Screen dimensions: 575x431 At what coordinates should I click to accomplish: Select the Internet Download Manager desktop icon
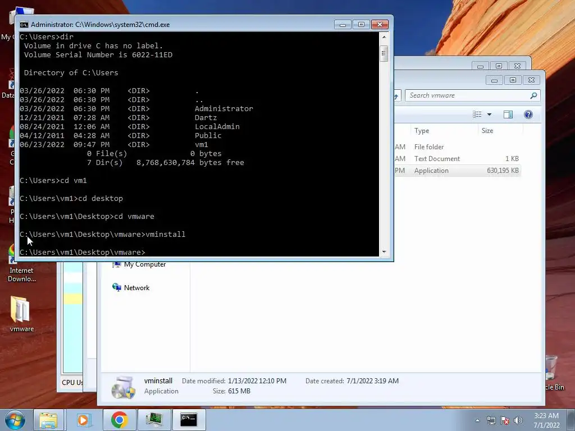pyautogui.click(x=22, y=264)
